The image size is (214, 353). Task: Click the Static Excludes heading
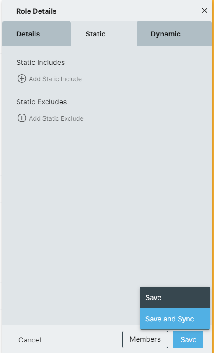(x=42, y=102)
